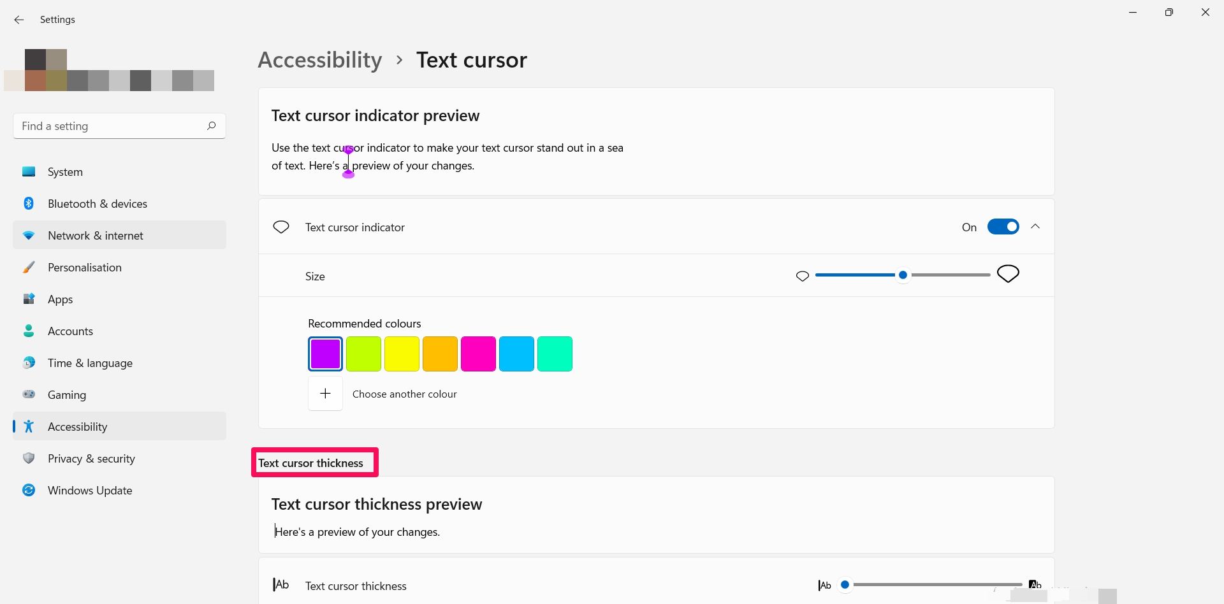Open Time & language settings
Screen dimensions: 1224x604
(x=90, y=363)
